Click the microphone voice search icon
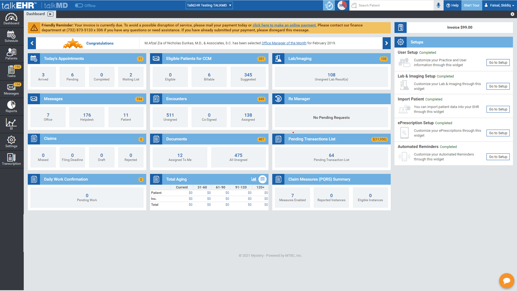The height and width of the screenshot is (291, 517). [x=438, y=5]
